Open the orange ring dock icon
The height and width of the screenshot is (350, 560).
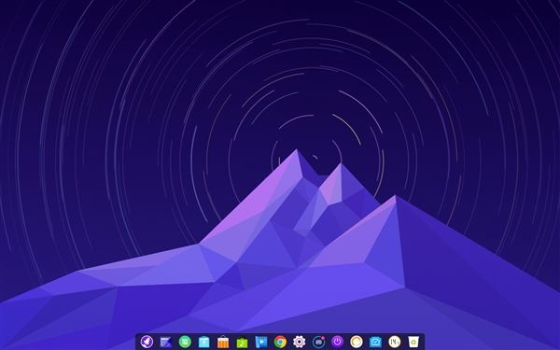click(357, 342)
